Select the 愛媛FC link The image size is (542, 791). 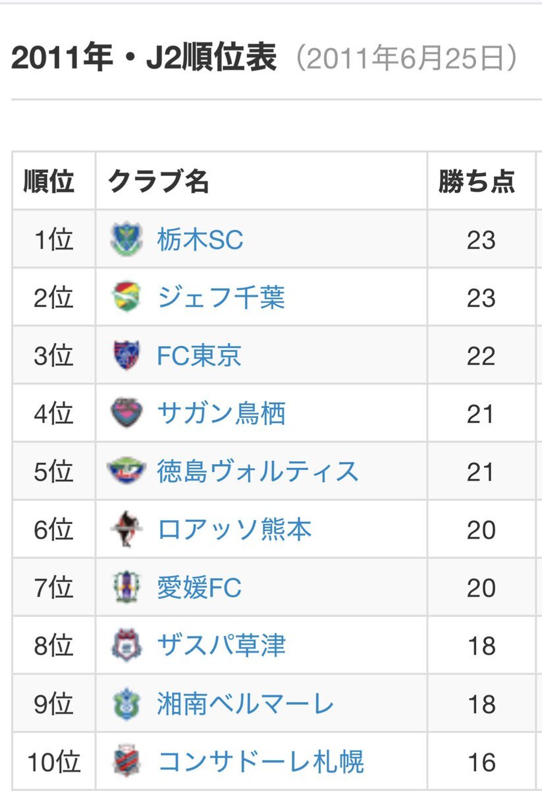[x=199, y=588]
